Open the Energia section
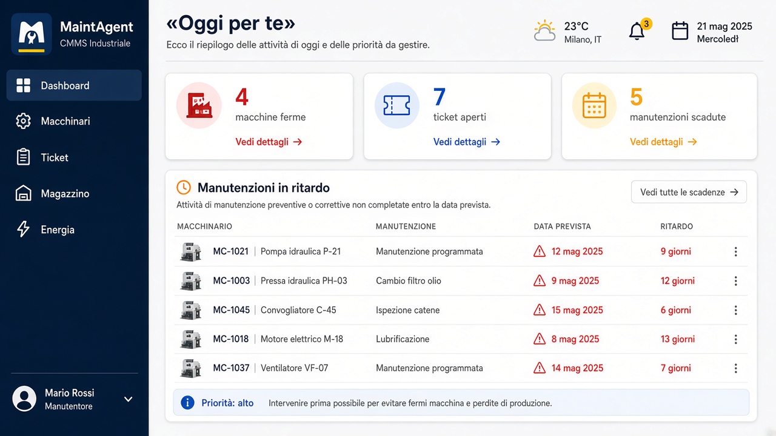776x436 pixels. (x=74, y=230)
